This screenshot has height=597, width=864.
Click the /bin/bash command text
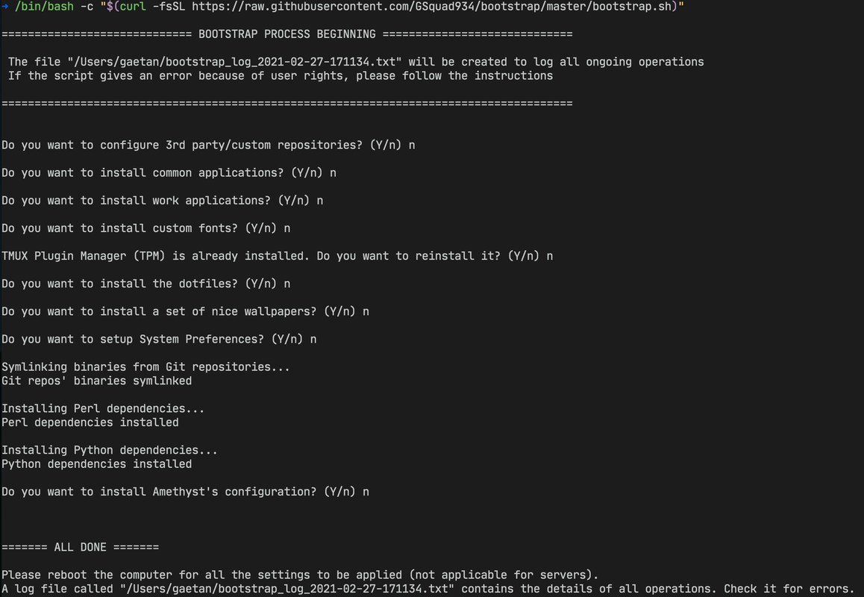click(44, 7)
